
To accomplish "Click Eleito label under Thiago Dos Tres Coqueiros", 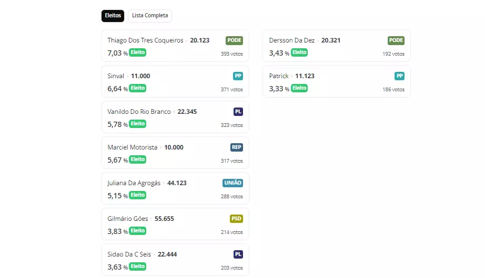I will pos(138,52).
